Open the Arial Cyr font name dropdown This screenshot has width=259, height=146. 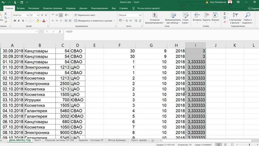coord(28,15)
